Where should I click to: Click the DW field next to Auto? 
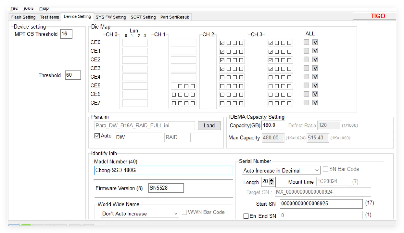coord(139,137)
